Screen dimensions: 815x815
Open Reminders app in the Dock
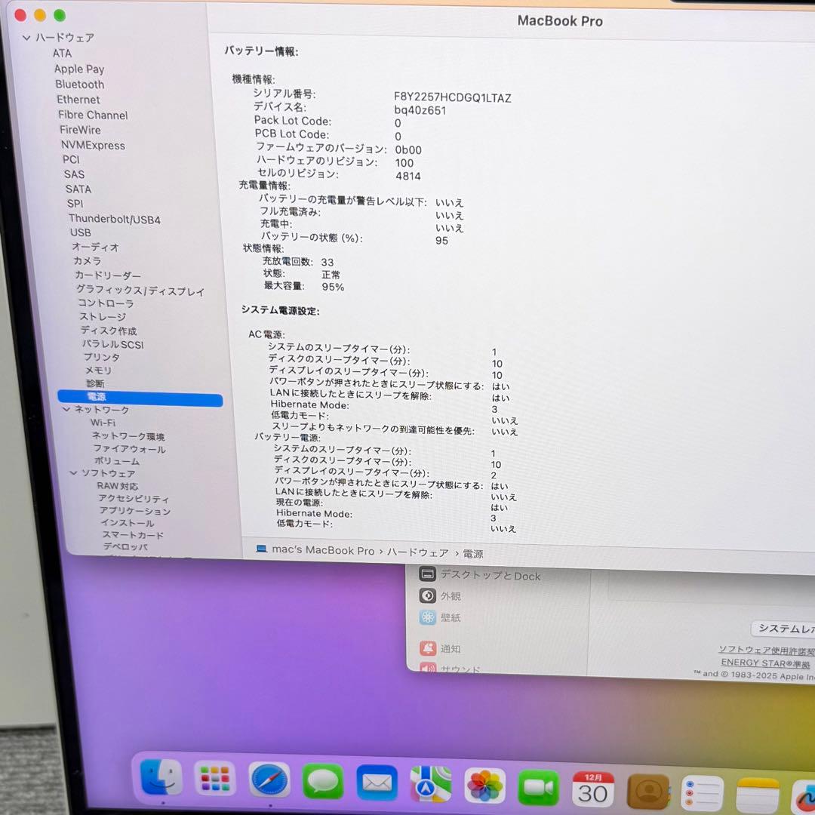703,793
